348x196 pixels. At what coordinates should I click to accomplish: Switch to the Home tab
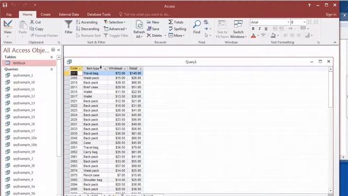pyautogui.click(x=28, y=15)
